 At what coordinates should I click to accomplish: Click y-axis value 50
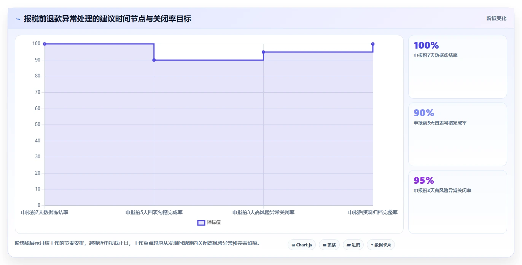[x=37, y=125]
